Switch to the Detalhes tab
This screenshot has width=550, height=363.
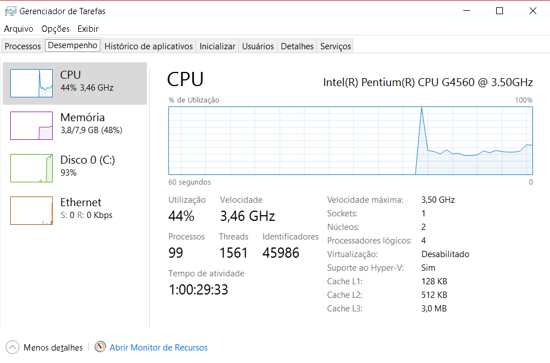coord(297,46)
